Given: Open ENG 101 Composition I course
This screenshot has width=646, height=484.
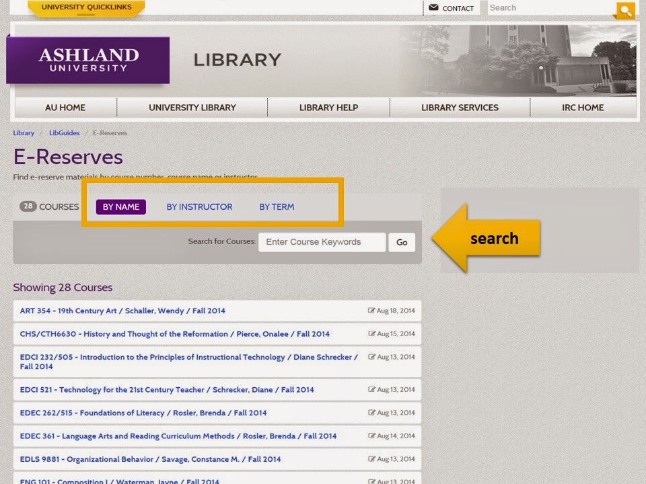Looking at the screenshot, I should point(120,481).
